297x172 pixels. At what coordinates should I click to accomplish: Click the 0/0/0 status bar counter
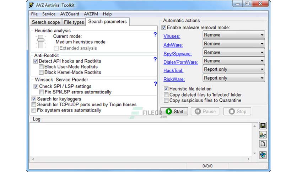(207, 166)
